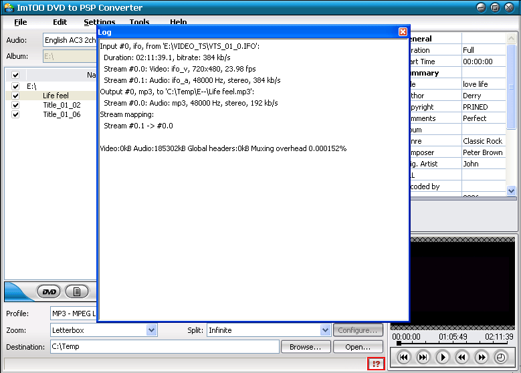
Task: Skip to next chapter in player
Action: point(423,358)
